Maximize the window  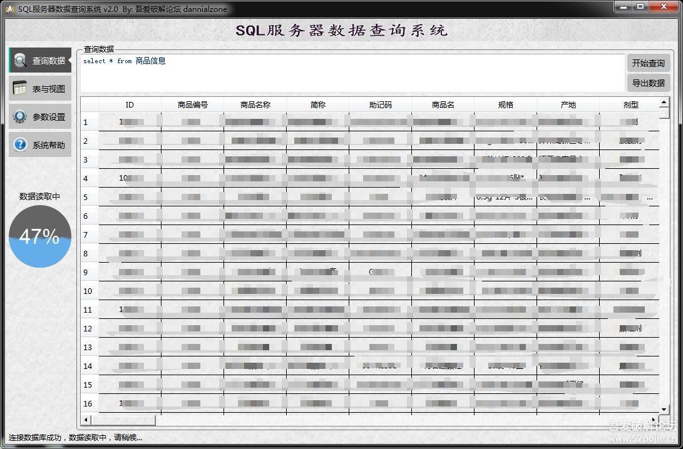[640, 7]
